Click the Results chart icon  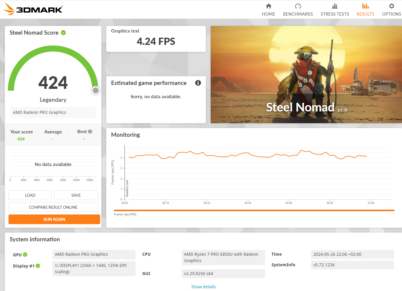365,6
